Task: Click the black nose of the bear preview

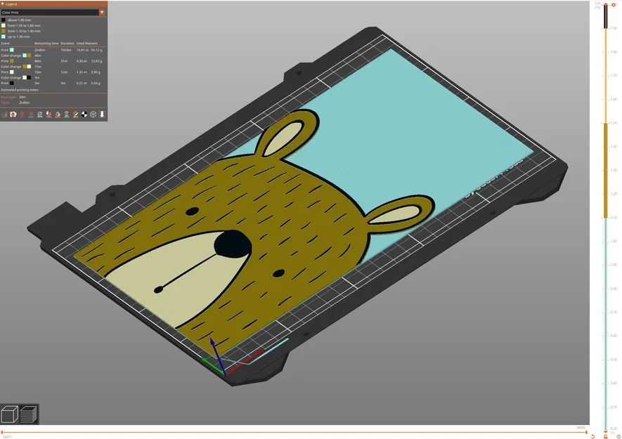Action: coord(233,244)
